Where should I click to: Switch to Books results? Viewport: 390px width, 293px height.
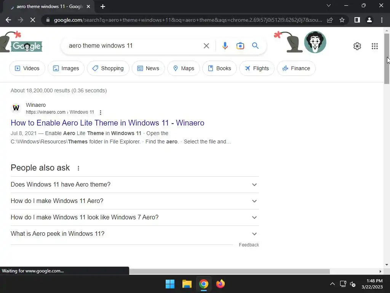tap(219, 68)
